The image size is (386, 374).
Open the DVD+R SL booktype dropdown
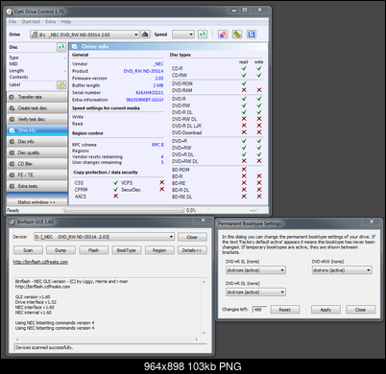255,270
